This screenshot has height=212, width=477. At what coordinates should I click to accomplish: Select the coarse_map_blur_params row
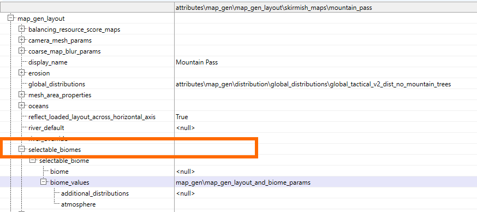(x=64, y=51)
